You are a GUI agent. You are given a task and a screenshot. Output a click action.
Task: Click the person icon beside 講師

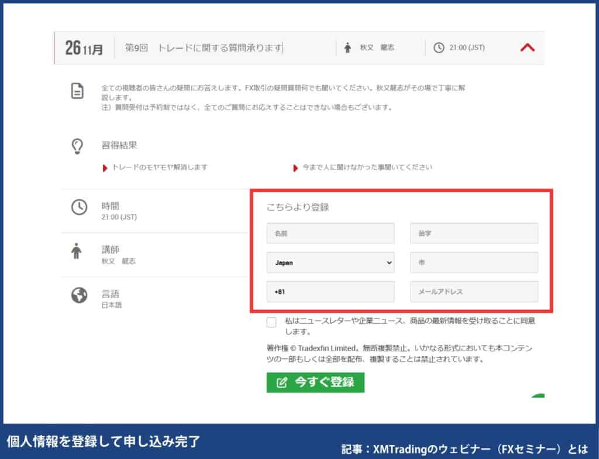tap(77, 251)
